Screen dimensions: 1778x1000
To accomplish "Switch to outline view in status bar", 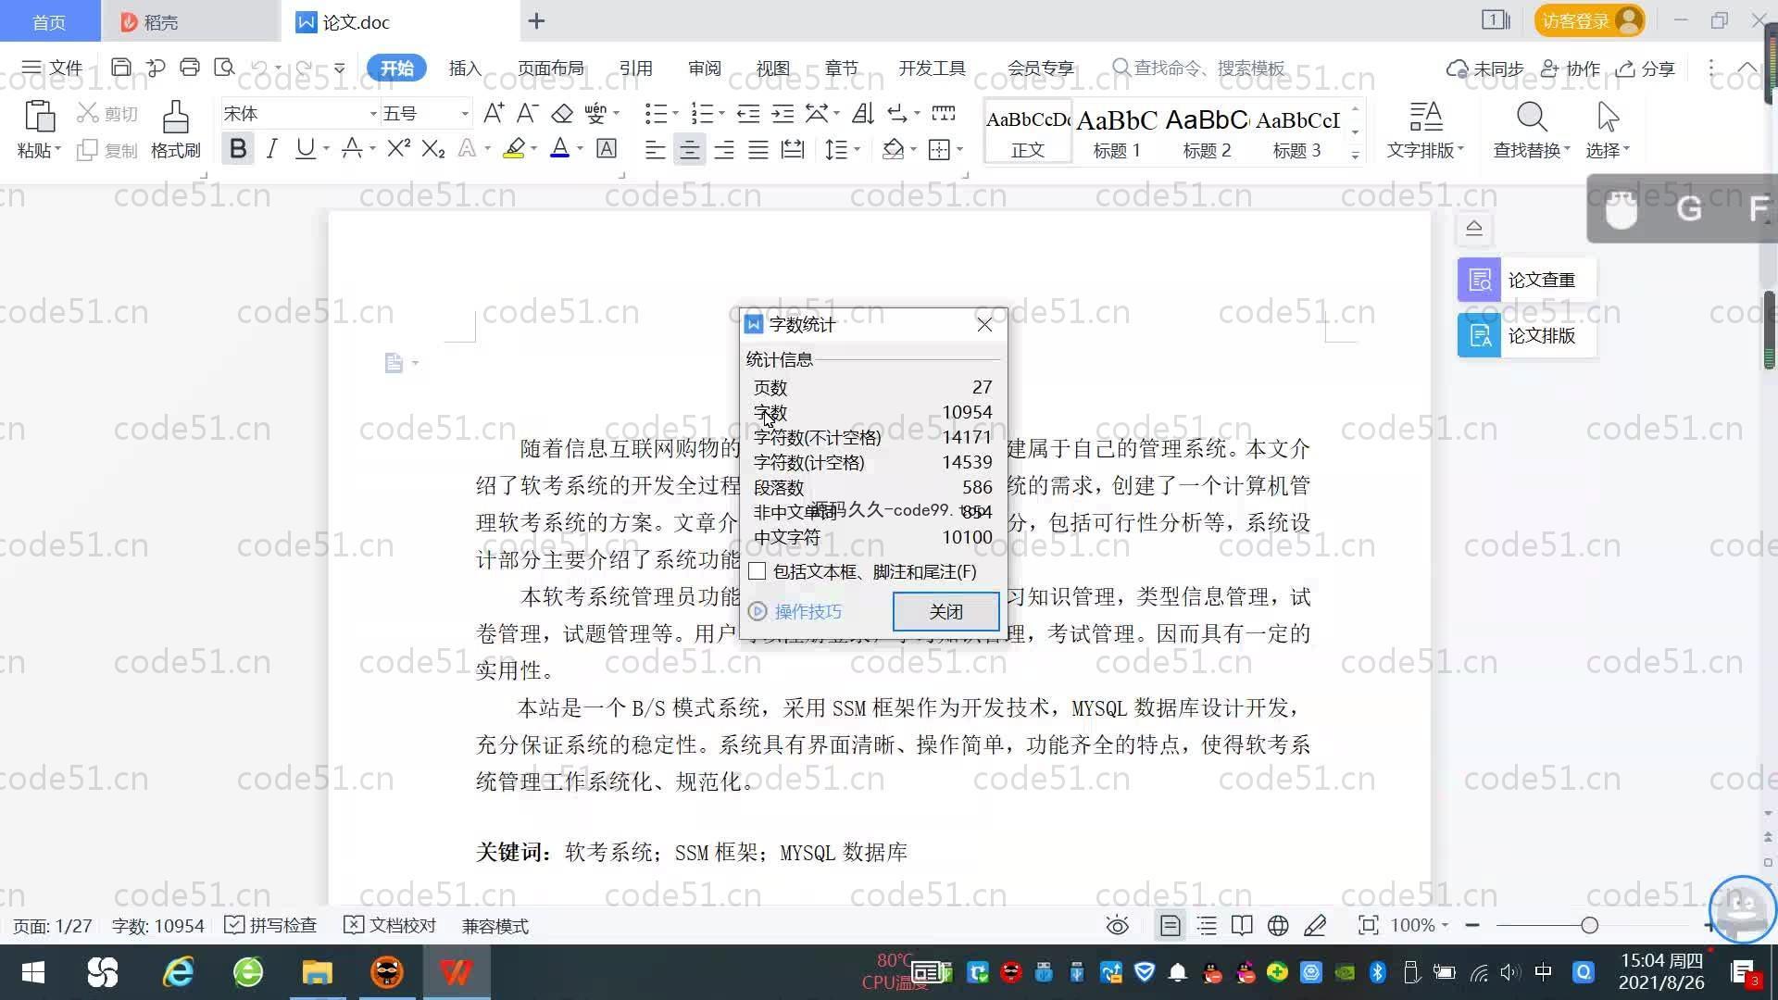I will 1207,925.
